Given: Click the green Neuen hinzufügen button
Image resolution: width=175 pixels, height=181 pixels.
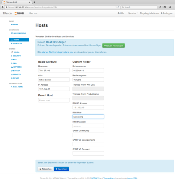Looking at the screenshot, I should 113,46.
